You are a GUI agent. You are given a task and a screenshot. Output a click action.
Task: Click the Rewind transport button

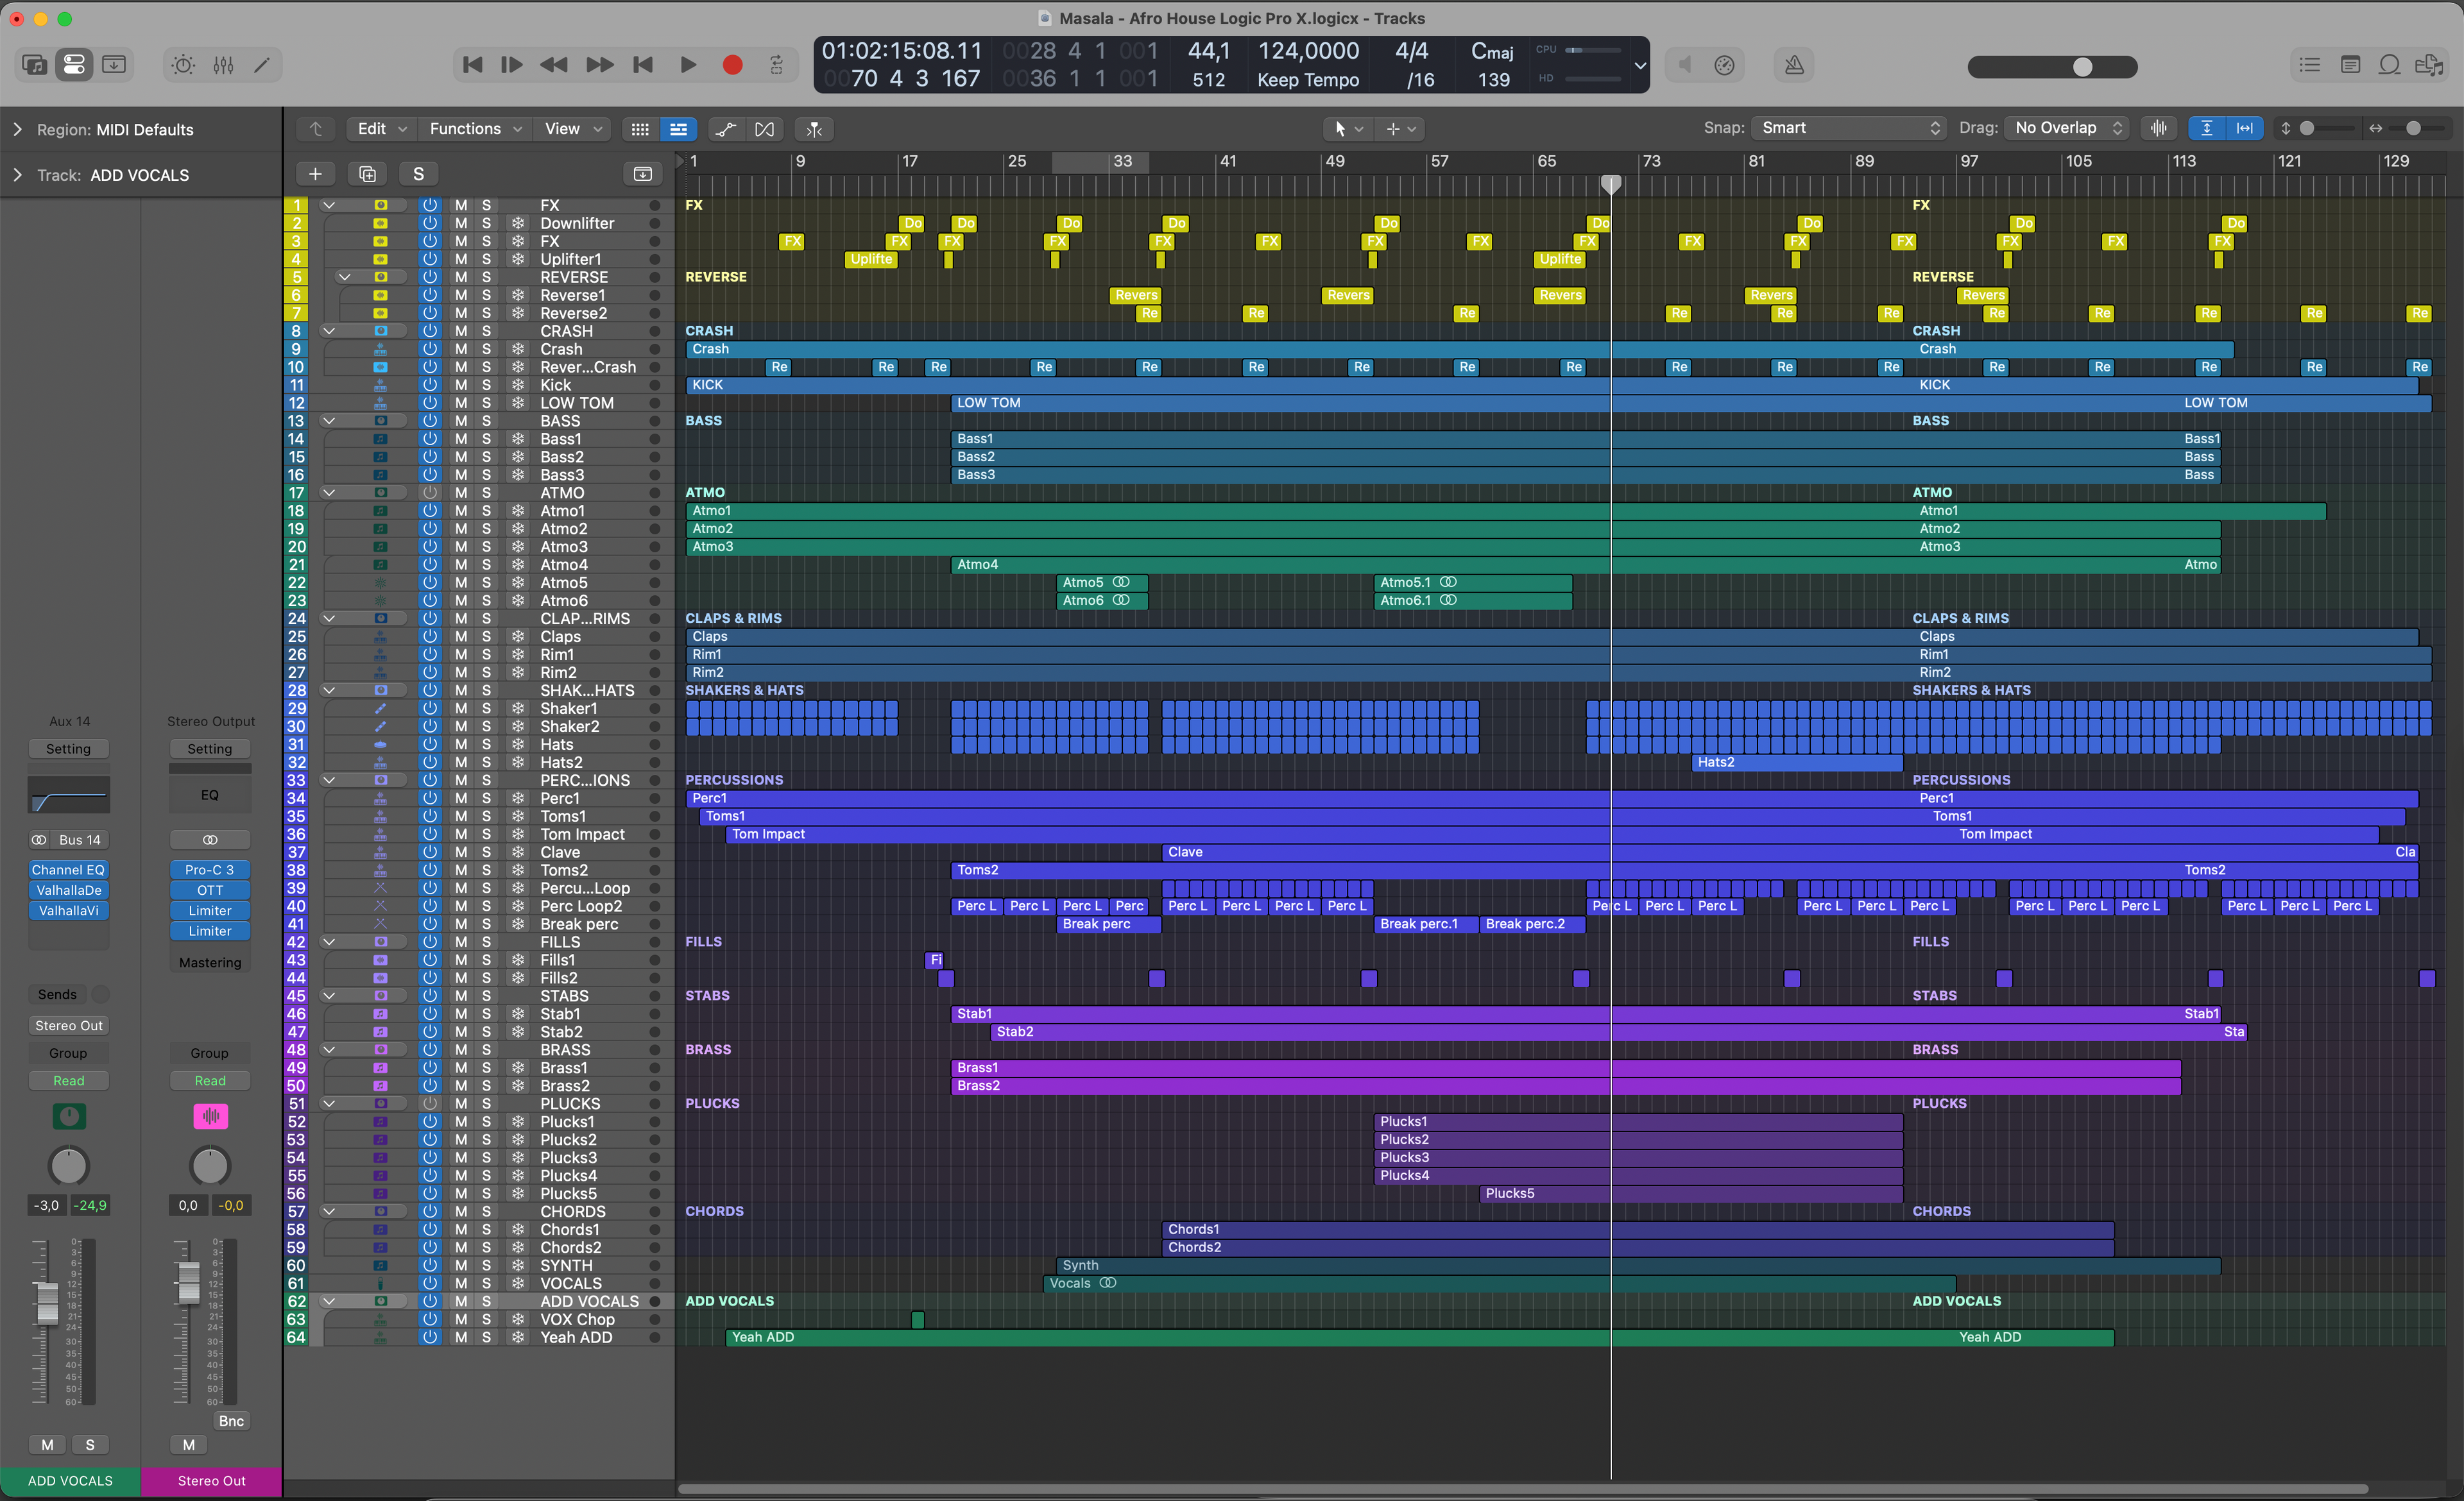(x=554, y=65)
